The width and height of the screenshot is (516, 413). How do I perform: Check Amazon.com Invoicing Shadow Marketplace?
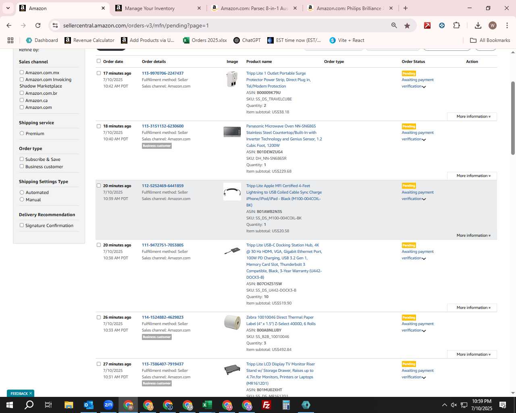[x=22, y=79]
